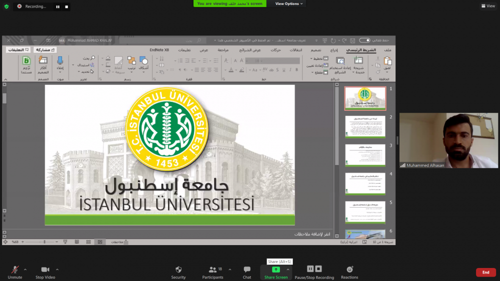Image resolution: width=500 pixels, height=281 pixels.
Task: Click the text highlight color pen
Action: 241,70
